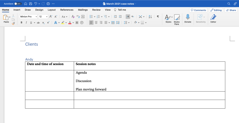Switch to the References tab
239x123 pixels.
67,10
